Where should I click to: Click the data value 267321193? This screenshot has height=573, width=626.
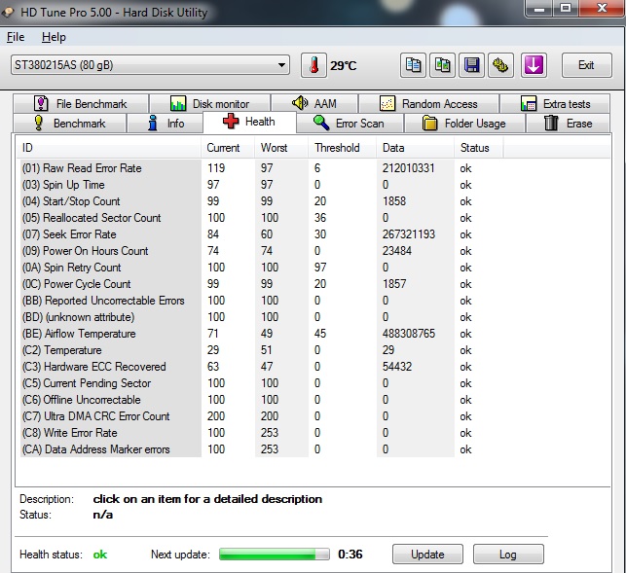(x=409, y=234)
